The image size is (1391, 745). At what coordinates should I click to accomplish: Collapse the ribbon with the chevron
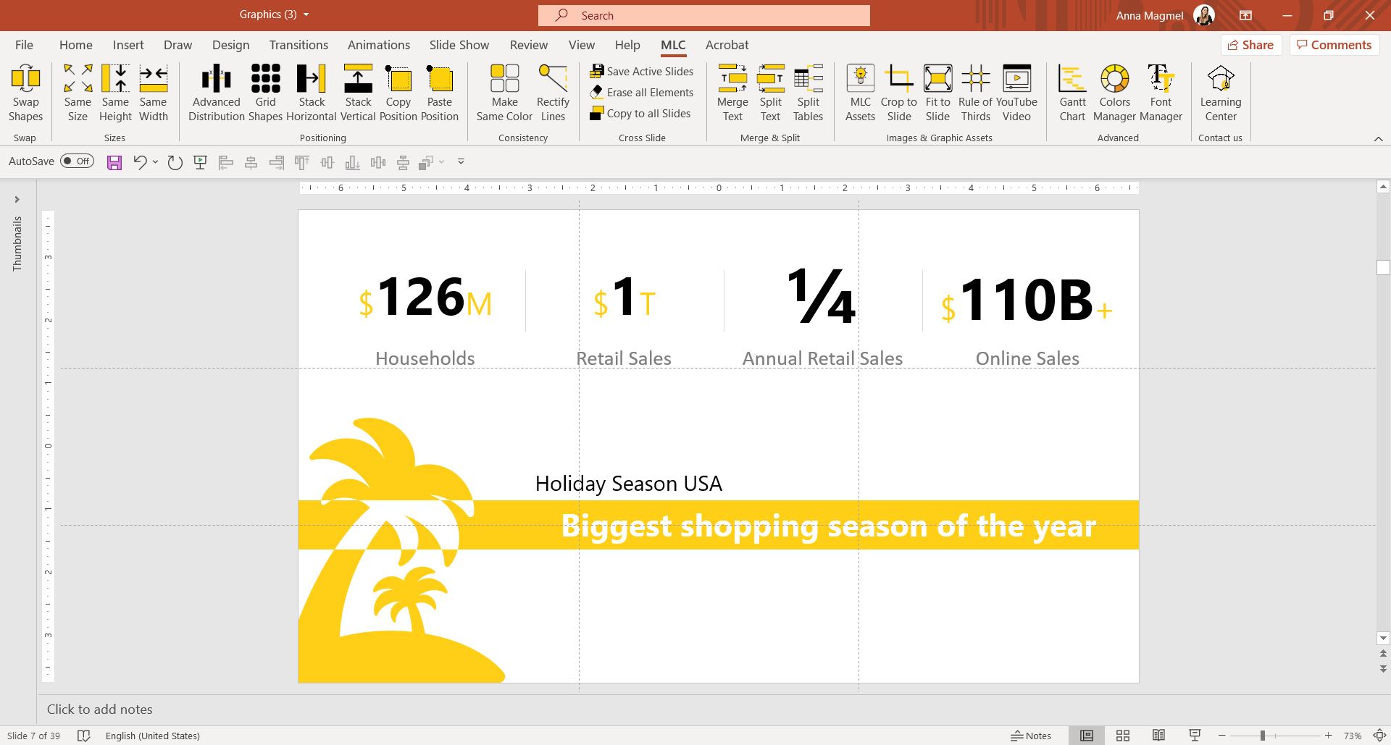coord(1378,138)
